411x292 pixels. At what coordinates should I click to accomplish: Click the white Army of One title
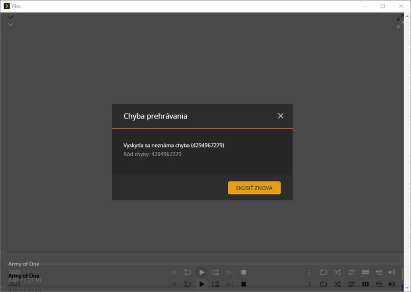[24, 264]
